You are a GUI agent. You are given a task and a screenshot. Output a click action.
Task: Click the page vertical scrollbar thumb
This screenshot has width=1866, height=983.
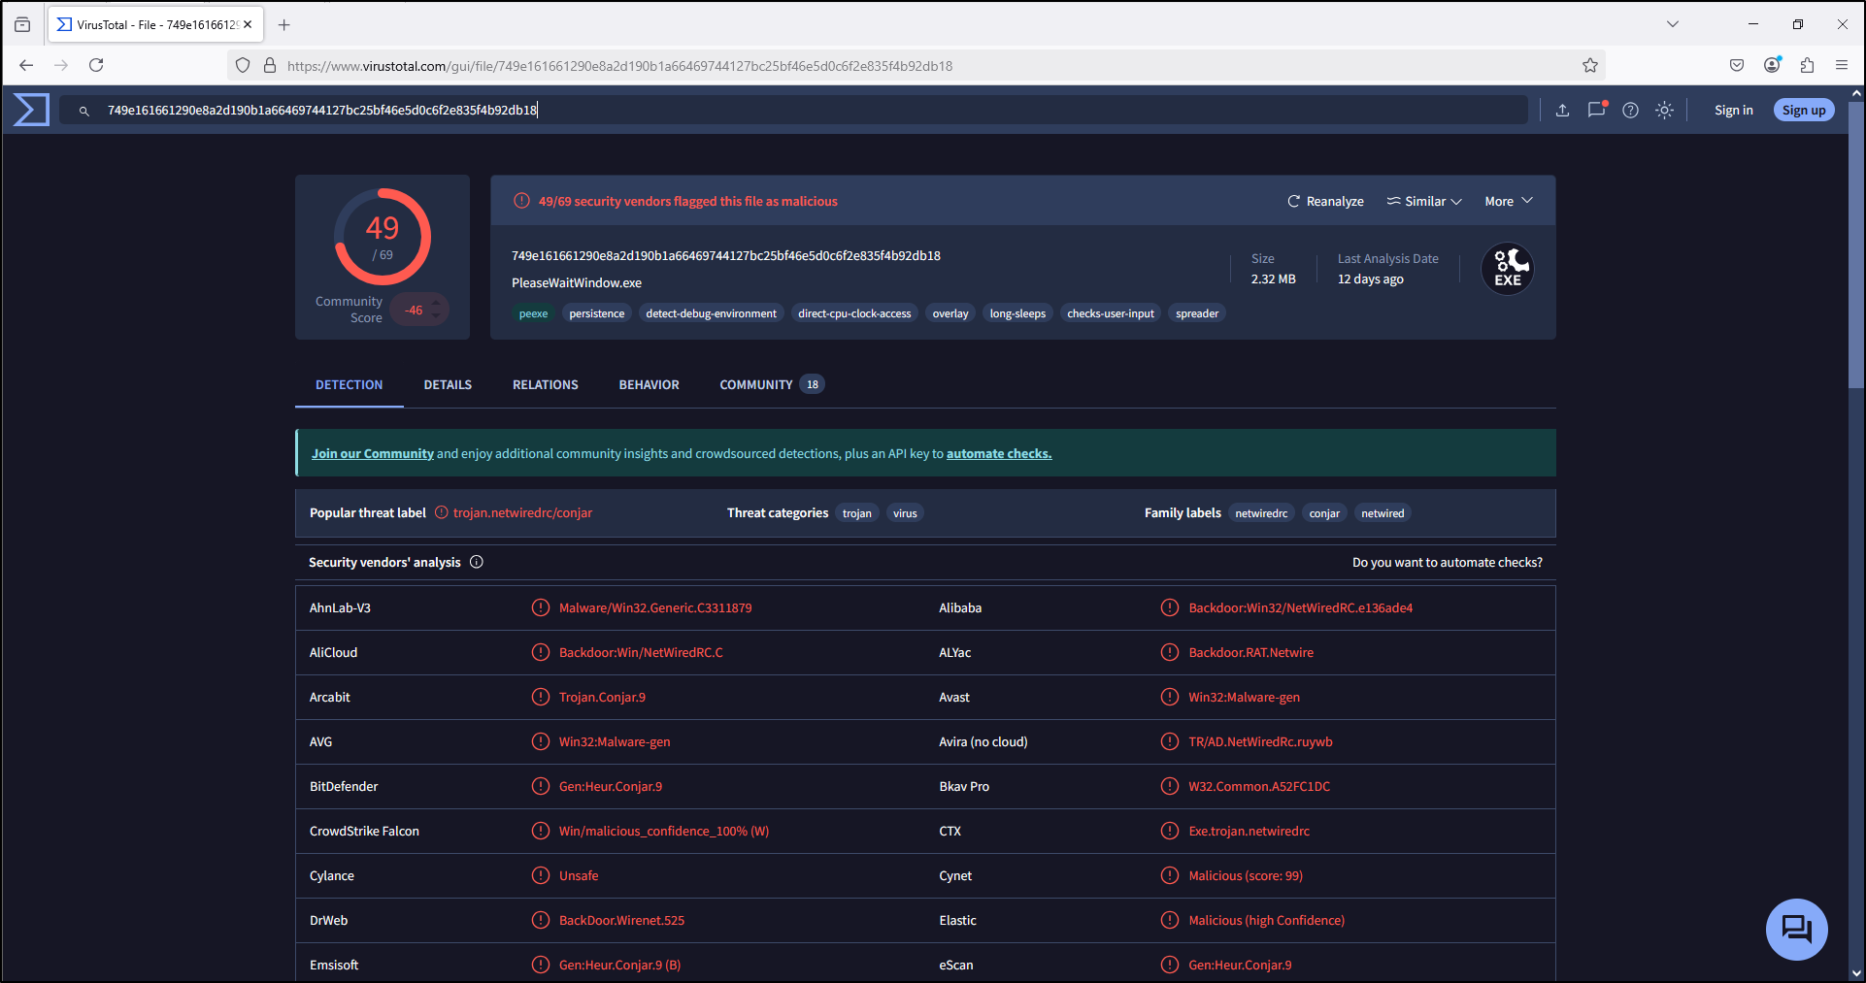(1856, 243)
